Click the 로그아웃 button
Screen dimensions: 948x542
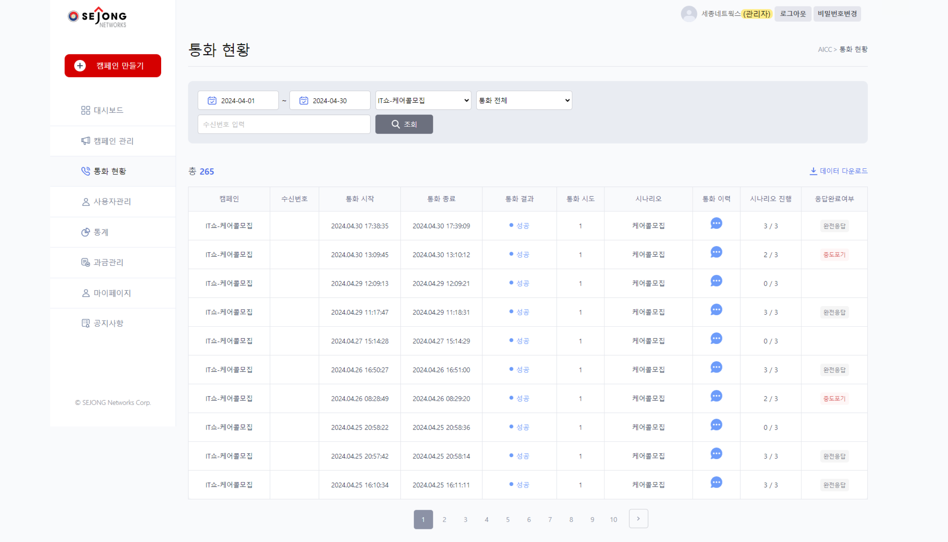[792, 14]
